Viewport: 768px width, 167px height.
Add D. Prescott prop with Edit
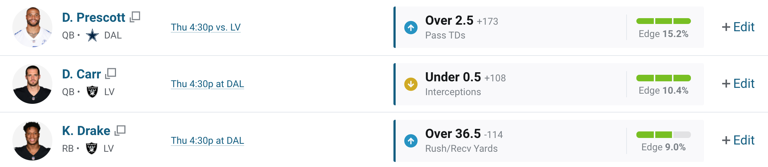[738, 27]
